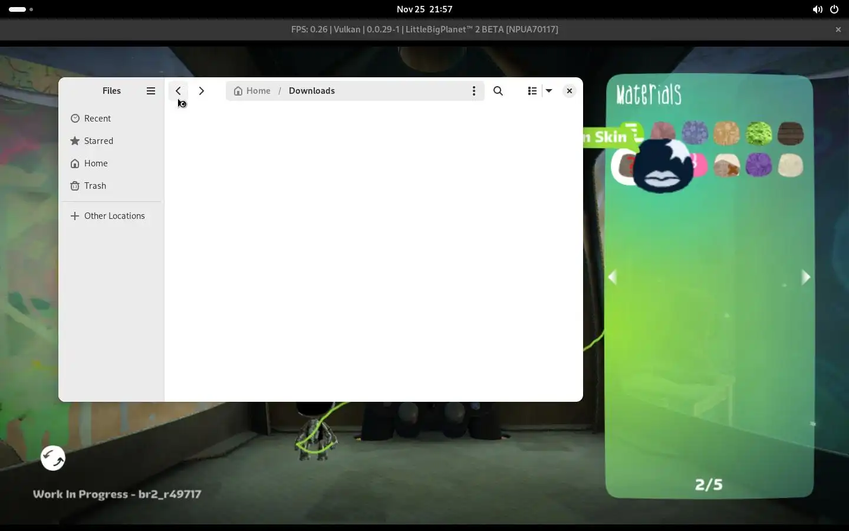Open the path bar three-dot menu
The width and height of the screenshot is (849, 531).
(473, 91)
